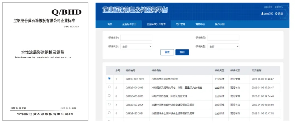The image size is (296, 123).
Task: Go to the 首页 tab
Action: [110, 24]
